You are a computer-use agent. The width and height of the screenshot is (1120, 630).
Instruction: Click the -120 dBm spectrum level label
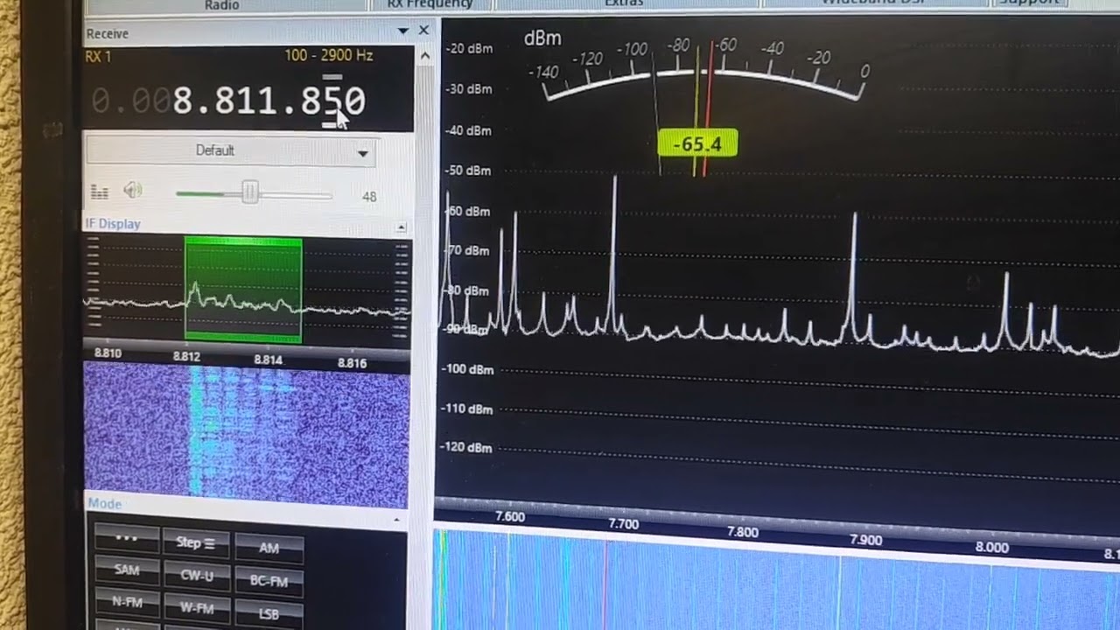[468, 447]
